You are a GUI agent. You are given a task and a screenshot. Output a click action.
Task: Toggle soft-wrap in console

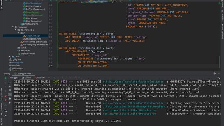click(x=10, y=90)
